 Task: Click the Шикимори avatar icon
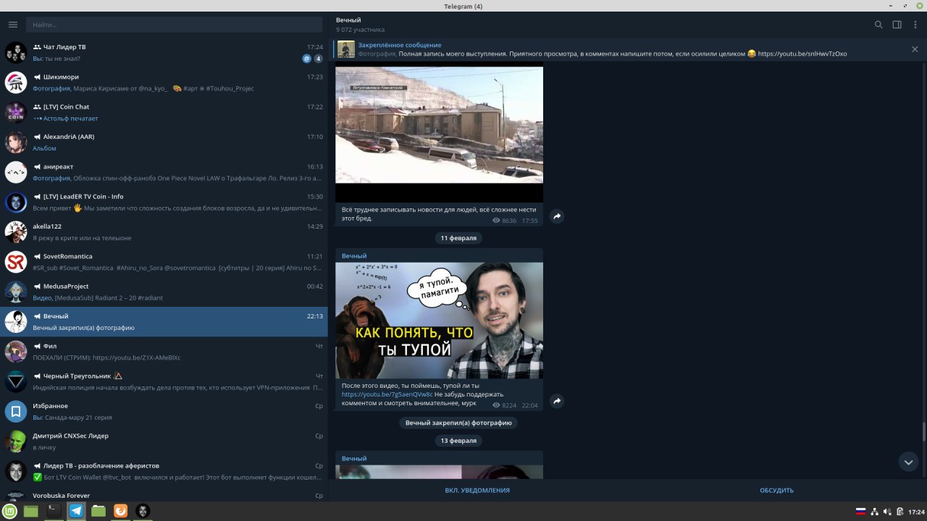(16, 82)
